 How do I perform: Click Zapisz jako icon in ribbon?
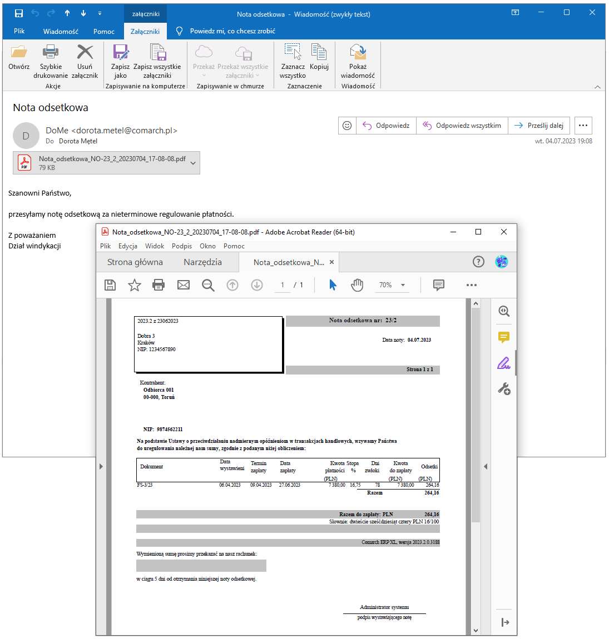tap(120, 52)
